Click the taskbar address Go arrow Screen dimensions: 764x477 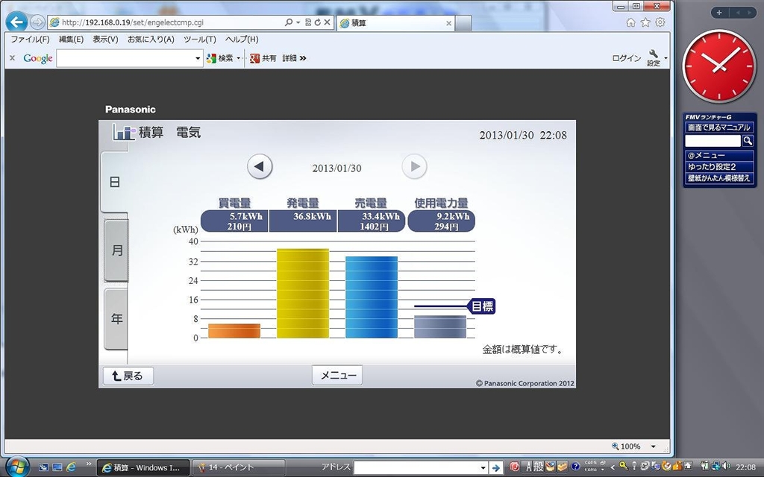pyautogui.click(x=495, y=468)
